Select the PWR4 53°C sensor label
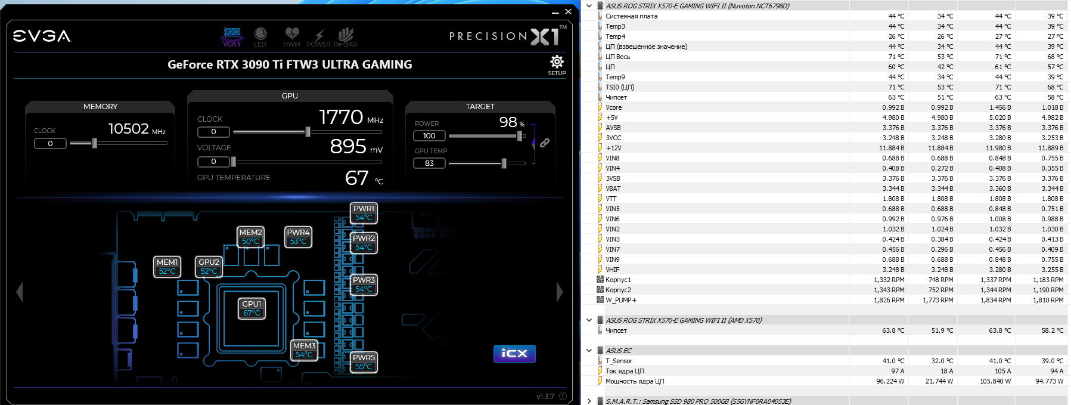This screenshot has width=1071, height=405. [298, 237]
